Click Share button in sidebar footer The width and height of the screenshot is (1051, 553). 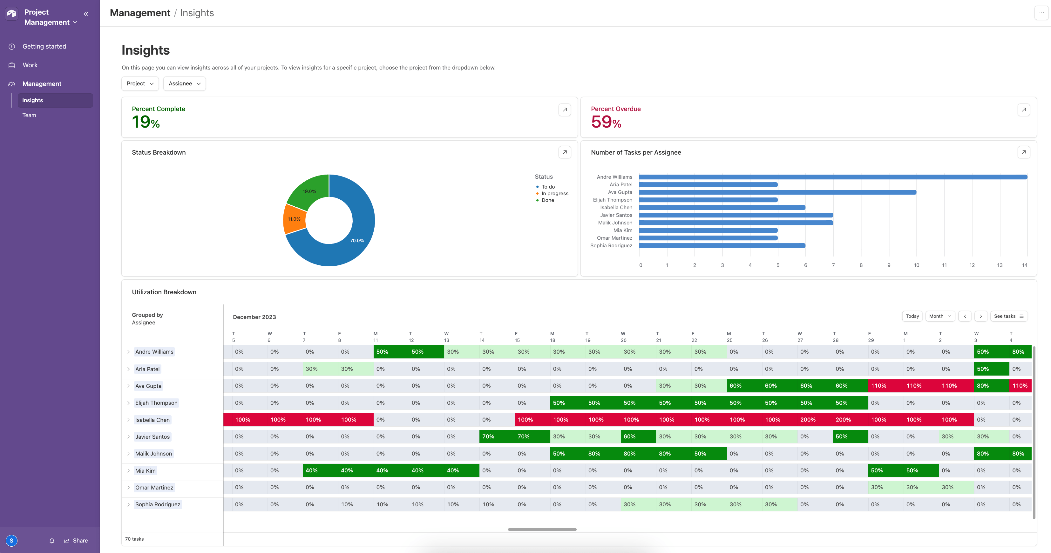(x=76, y=541)
